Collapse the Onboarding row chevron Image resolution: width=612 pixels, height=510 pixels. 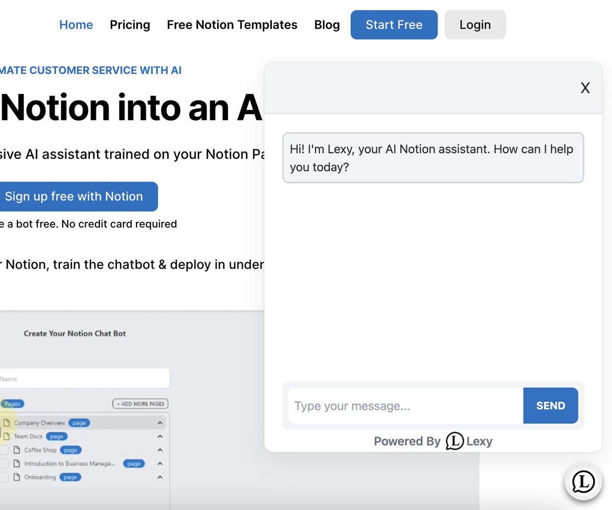[x=160, y=477]
